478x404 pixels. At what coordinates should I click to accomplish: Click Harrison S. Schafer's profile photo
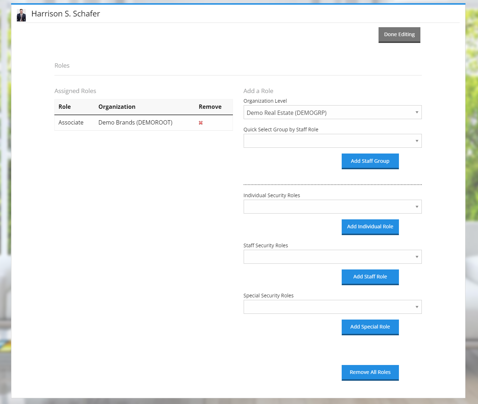(x=21, y=15)
